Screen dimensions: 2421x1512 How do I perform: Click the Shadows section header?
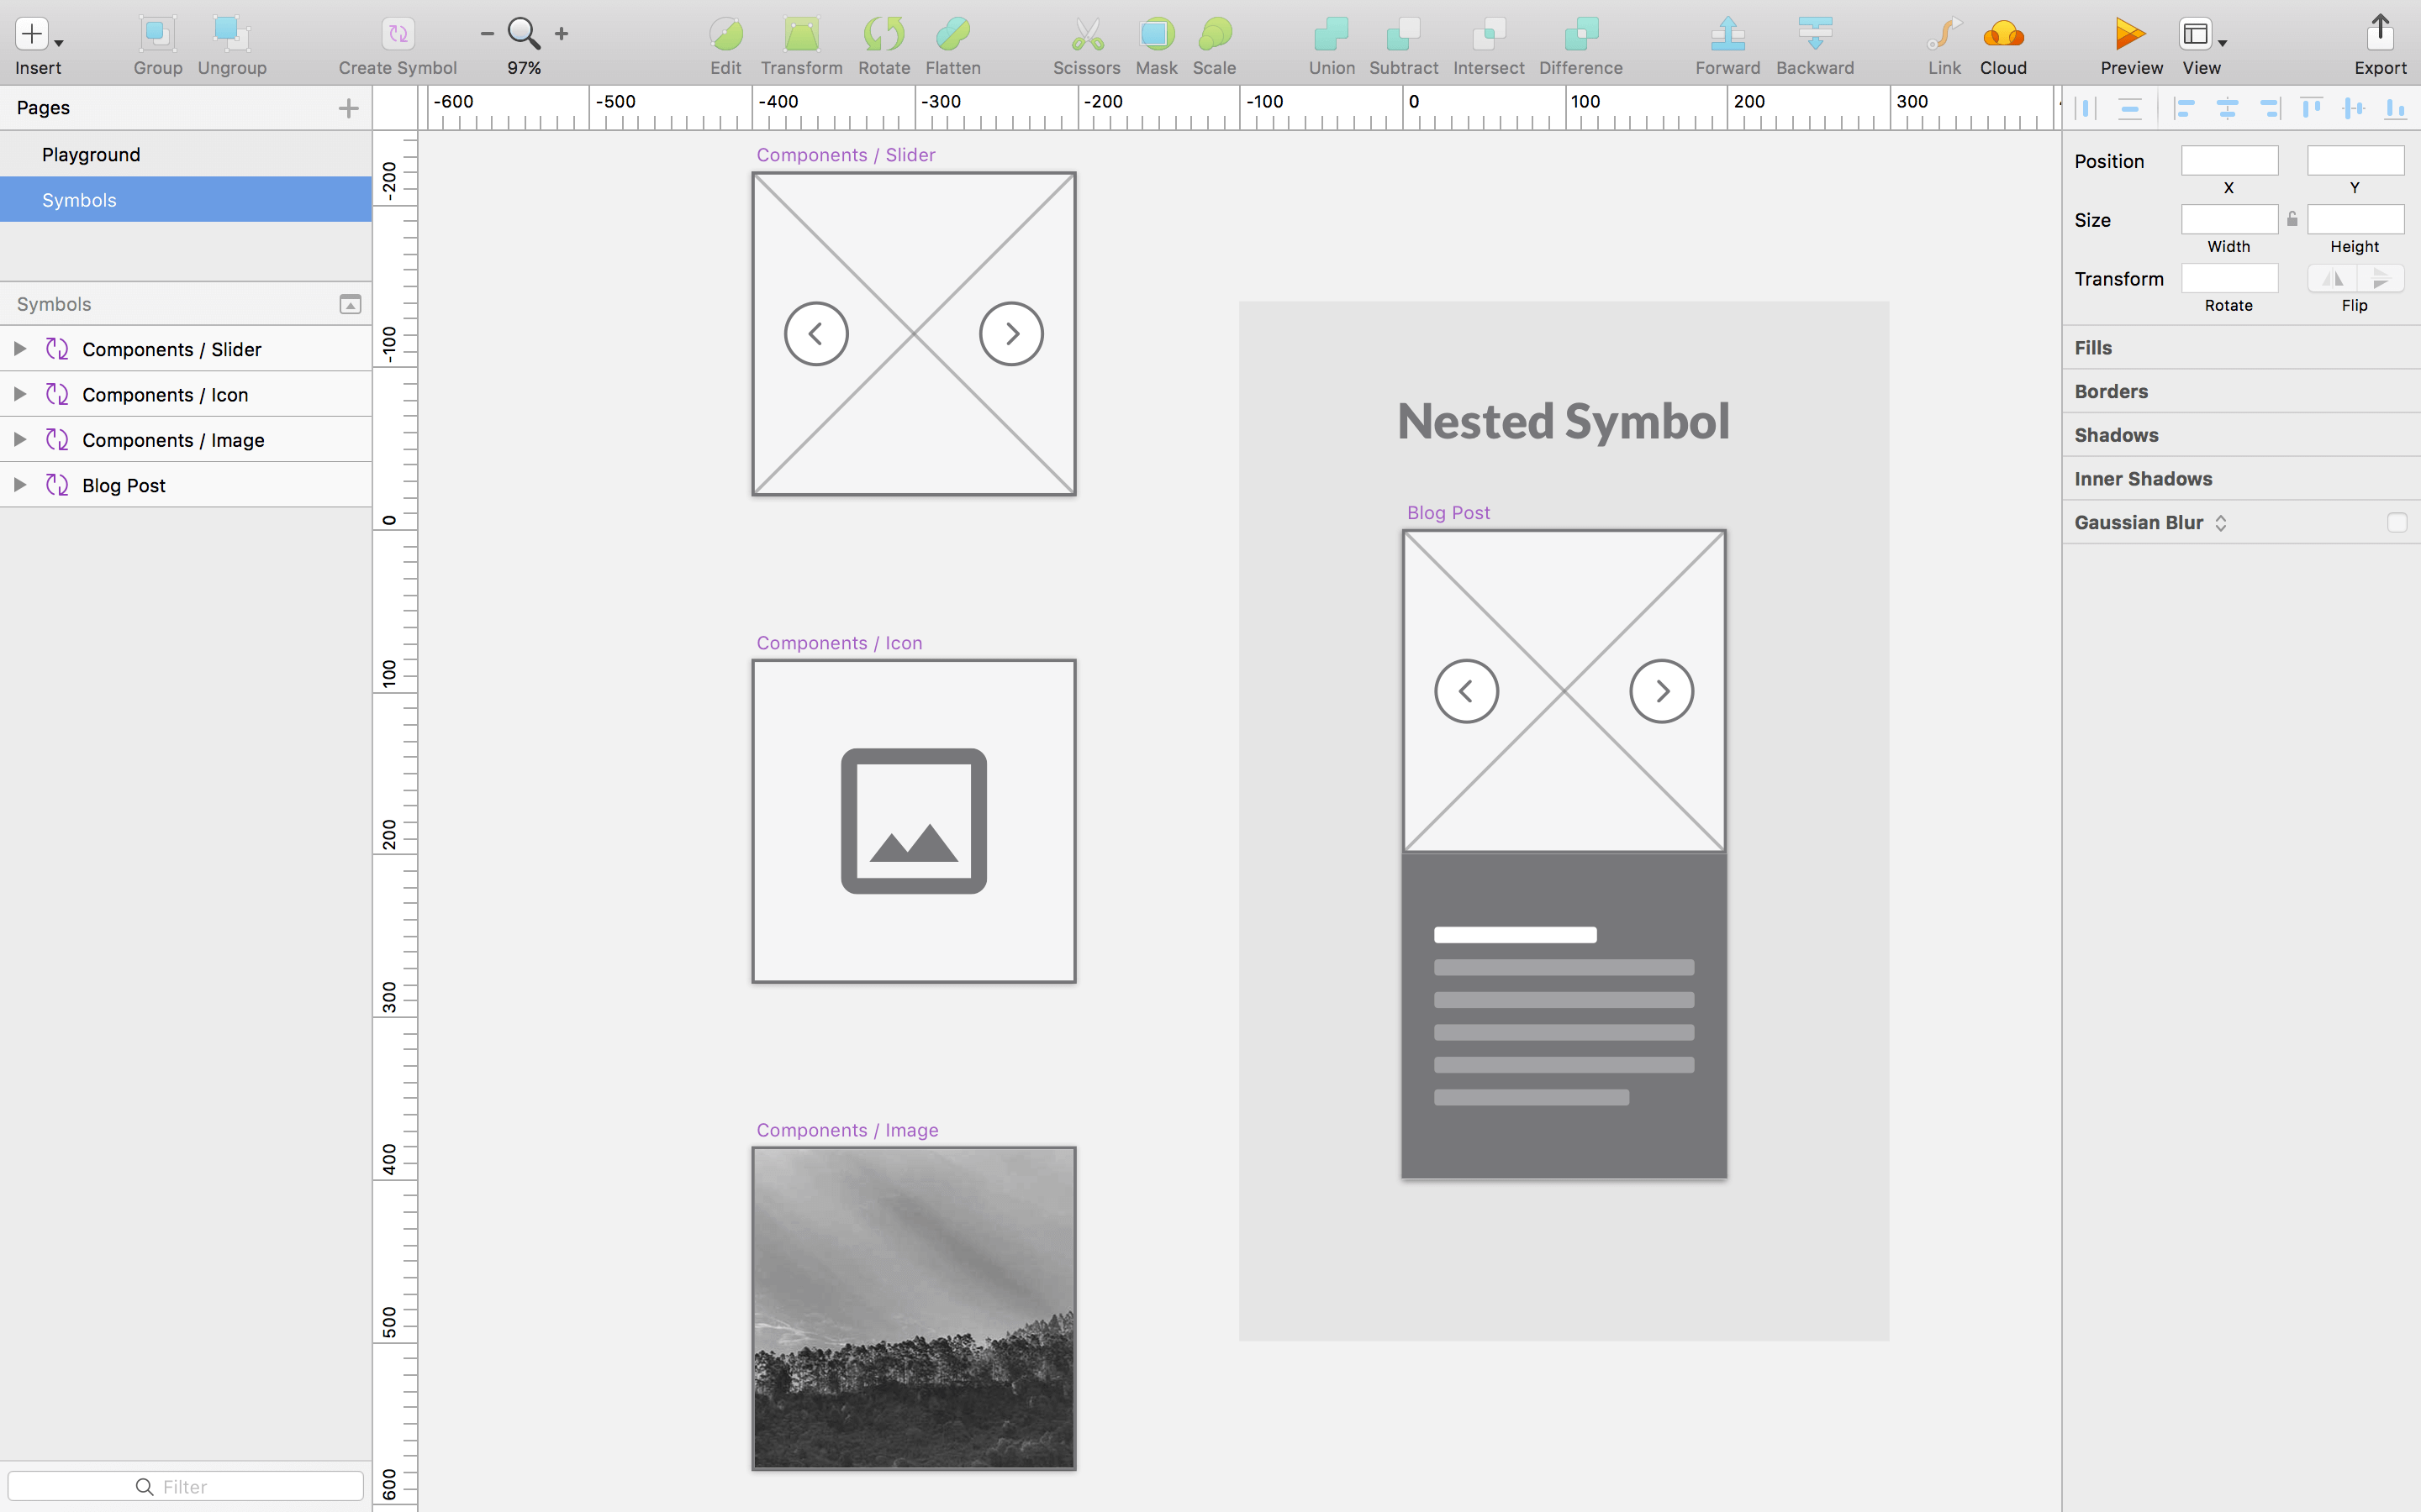2241,435
